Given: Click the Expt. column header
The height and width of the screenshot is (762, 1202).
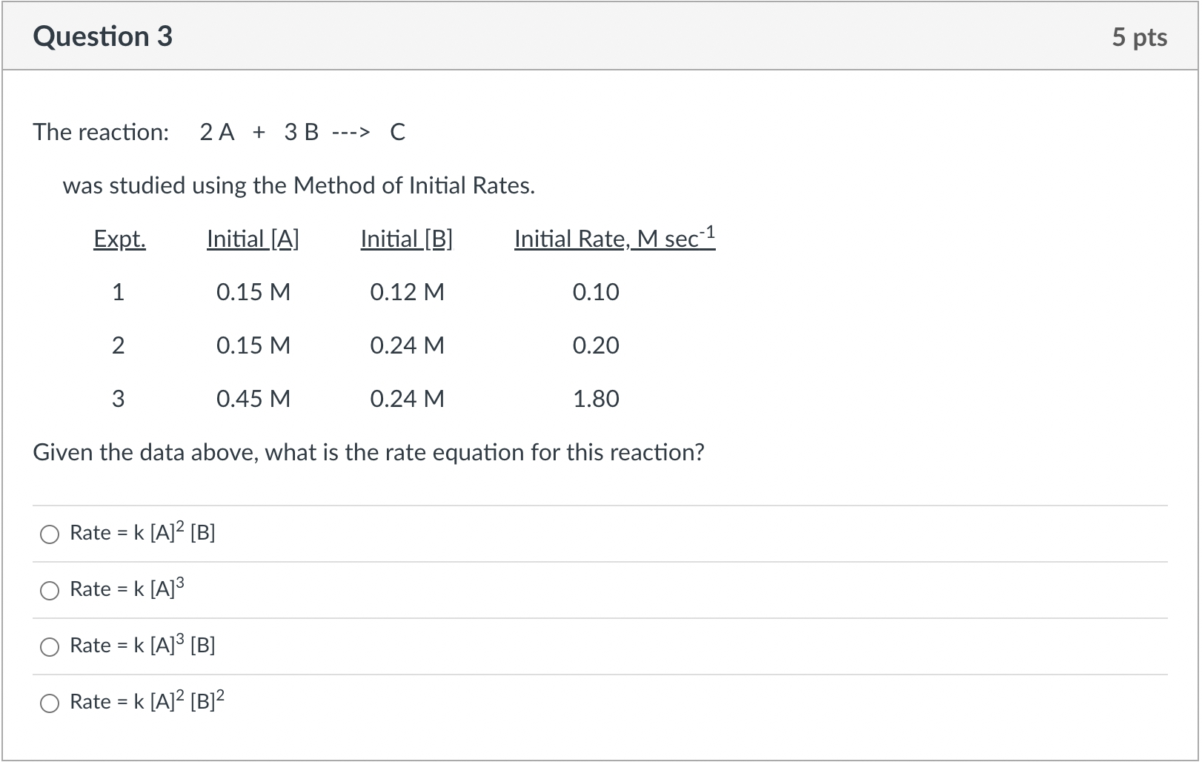Looking at the screenshot, I should click(119, 239).
